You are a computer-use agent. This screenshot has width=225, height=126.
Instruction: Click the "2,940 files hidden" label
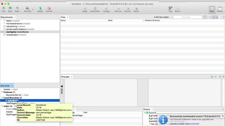(x=161, y=17)
